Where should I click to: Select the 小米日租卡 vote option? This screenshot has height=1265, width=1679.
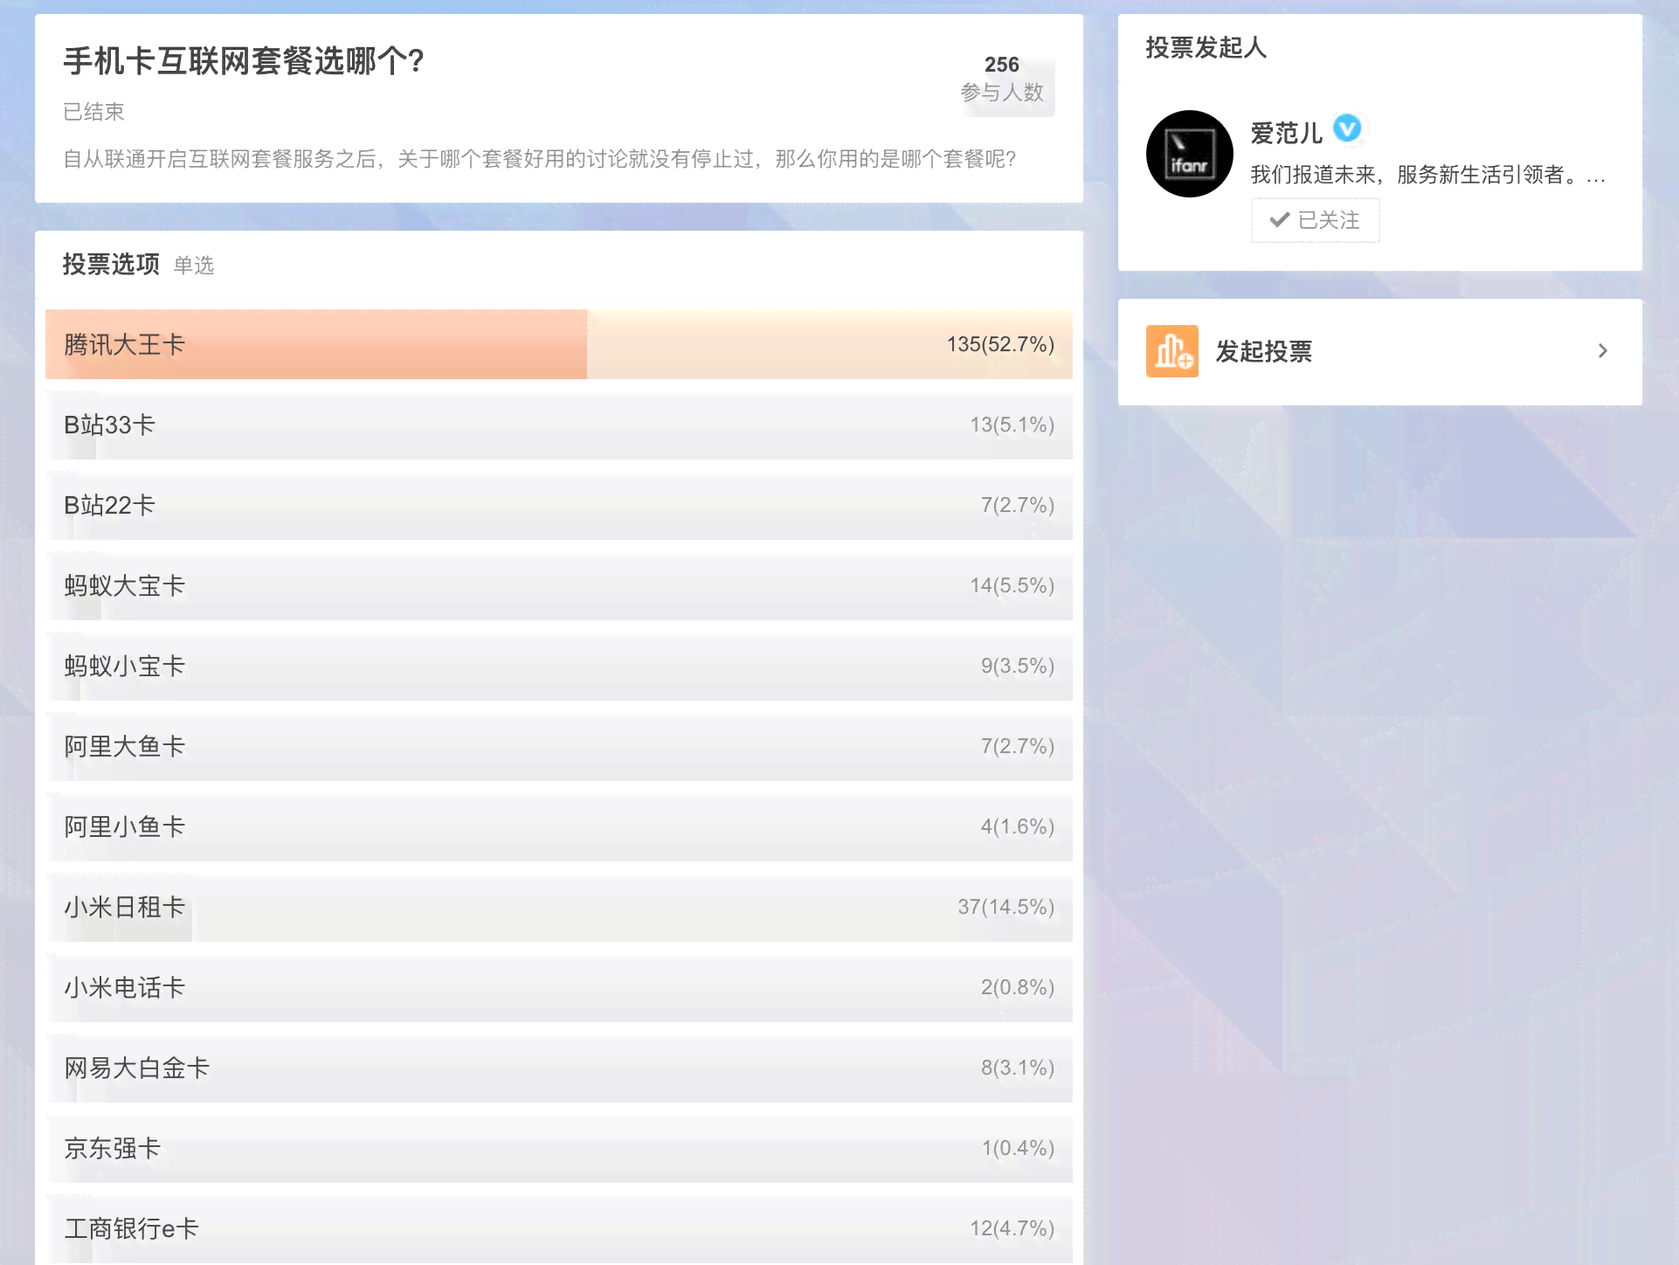pos(559,907)
